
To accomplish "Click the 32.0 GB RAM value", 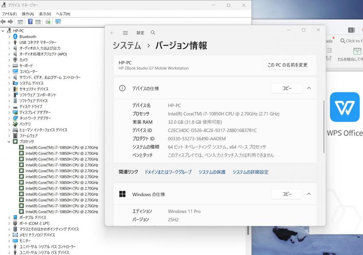I will click(195, 122).
